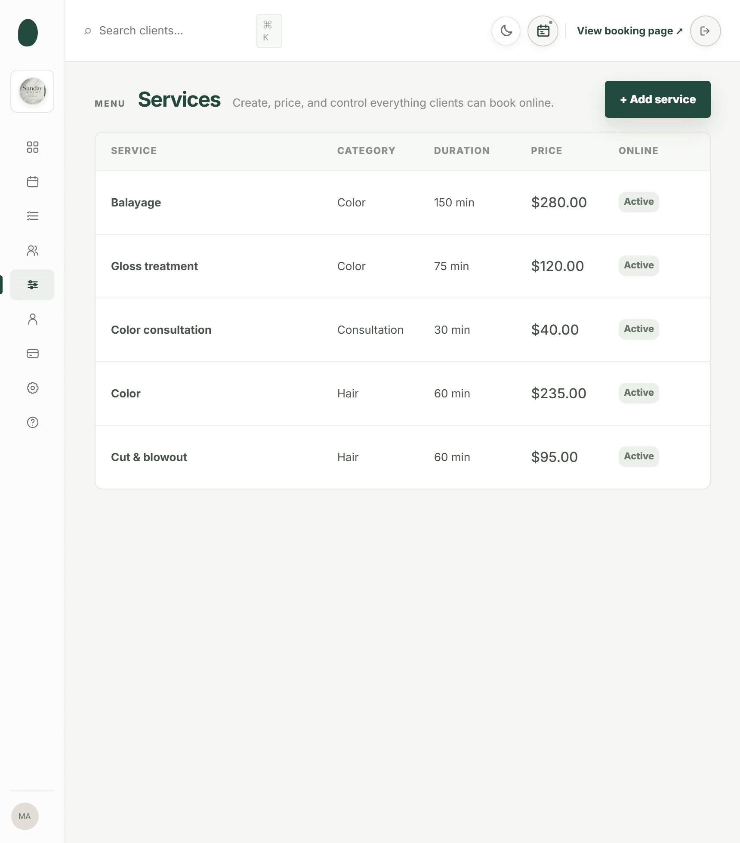The height and width of the screenshot is (843, 740).
Task: Click the 75 min duration
Action: (x=451, y=266)
